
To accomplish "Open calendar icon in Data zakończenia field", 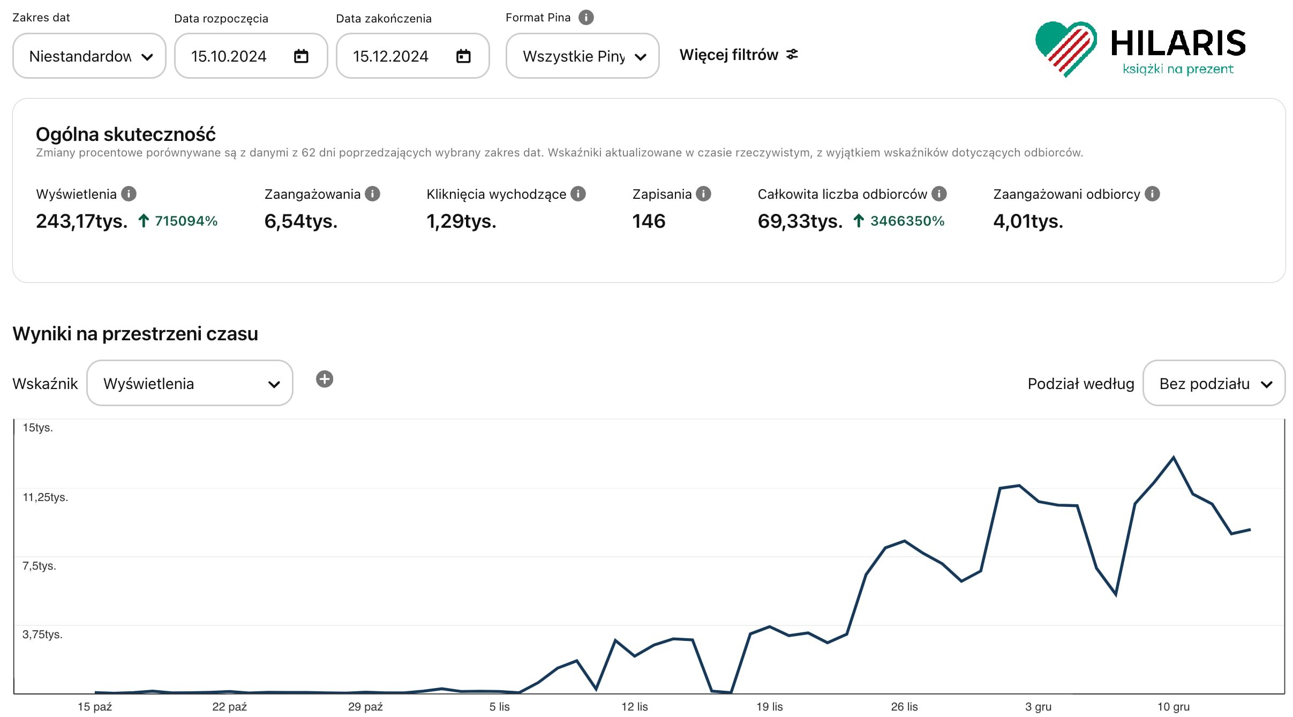I will 463,56.
